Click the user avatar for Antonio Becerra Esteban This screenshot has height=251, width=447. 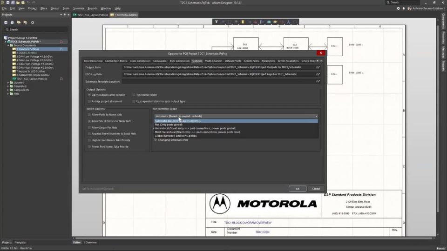409,8
